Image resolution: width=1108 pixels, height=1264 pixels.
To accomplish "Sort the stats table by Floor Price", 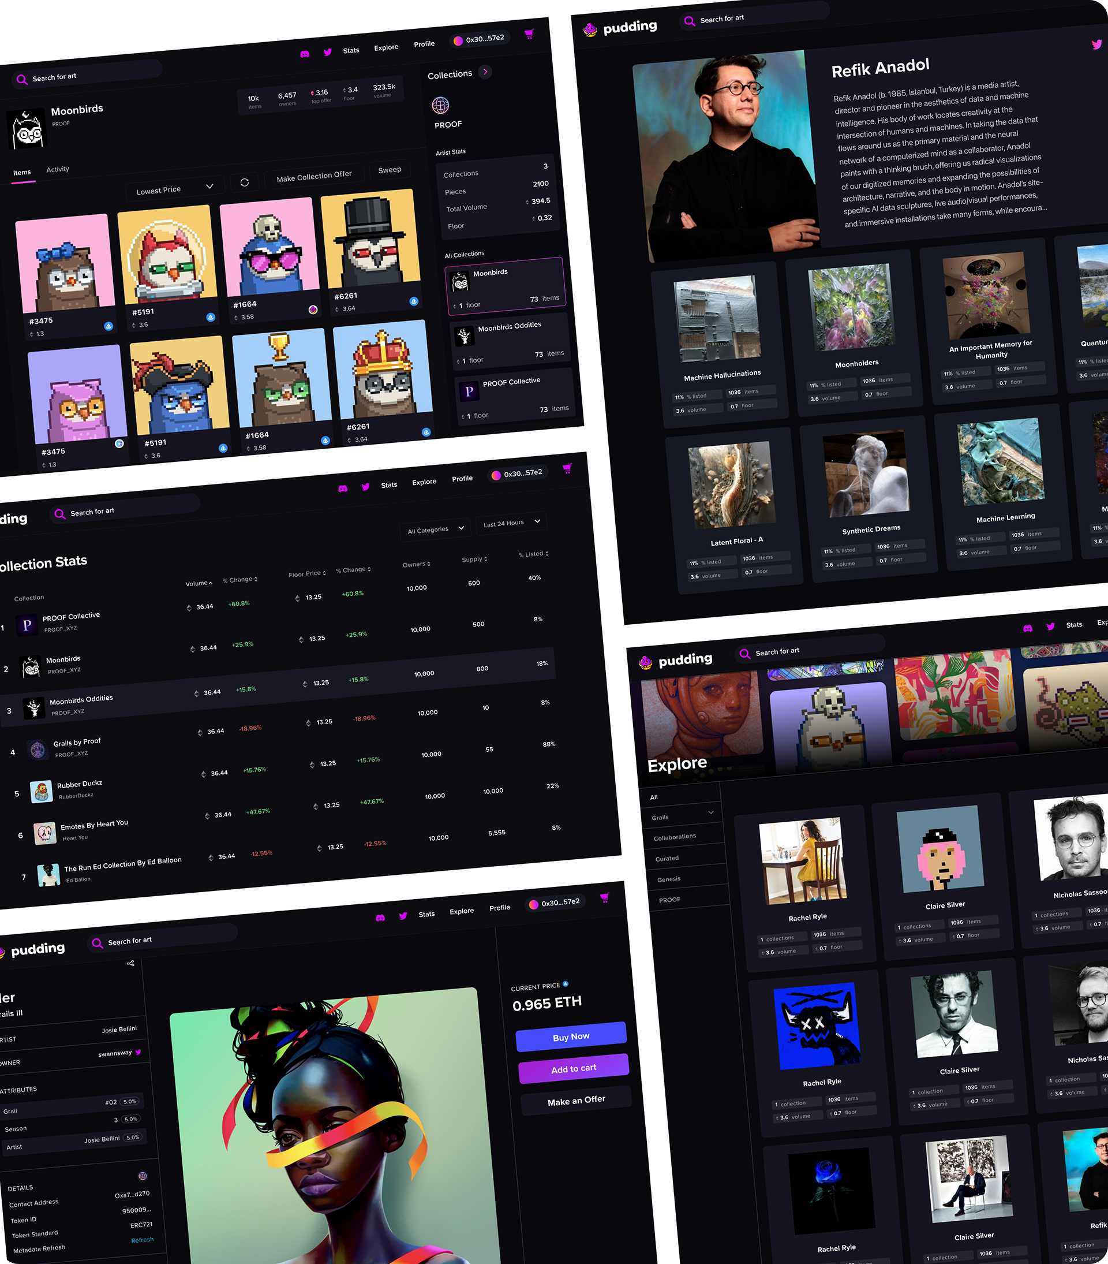I will tap(307, 573).
